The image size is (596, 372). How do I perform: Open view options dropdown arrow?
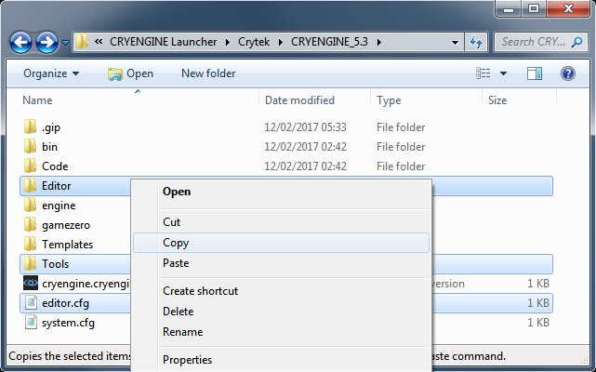[x=503, y=73]
